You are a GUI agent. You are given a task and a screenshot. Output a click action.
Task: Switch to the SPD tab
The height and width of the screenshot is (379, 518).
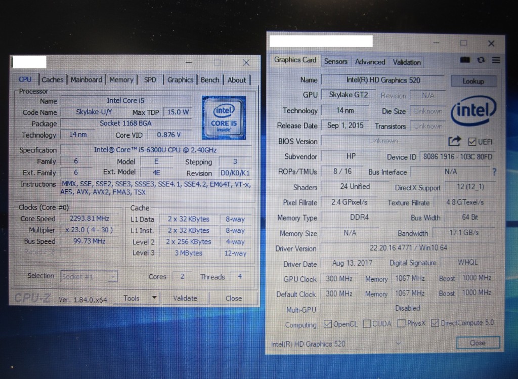[150, 80]
